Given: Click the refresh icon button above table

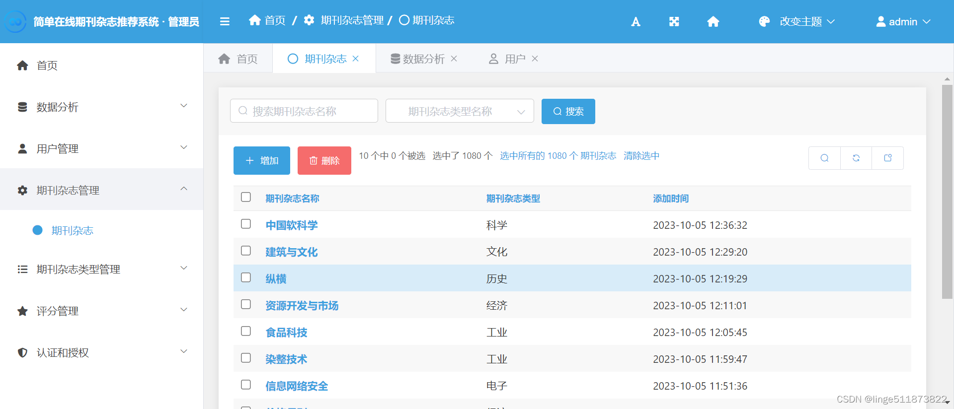Looking at the screenshot, I should (856, 158).
